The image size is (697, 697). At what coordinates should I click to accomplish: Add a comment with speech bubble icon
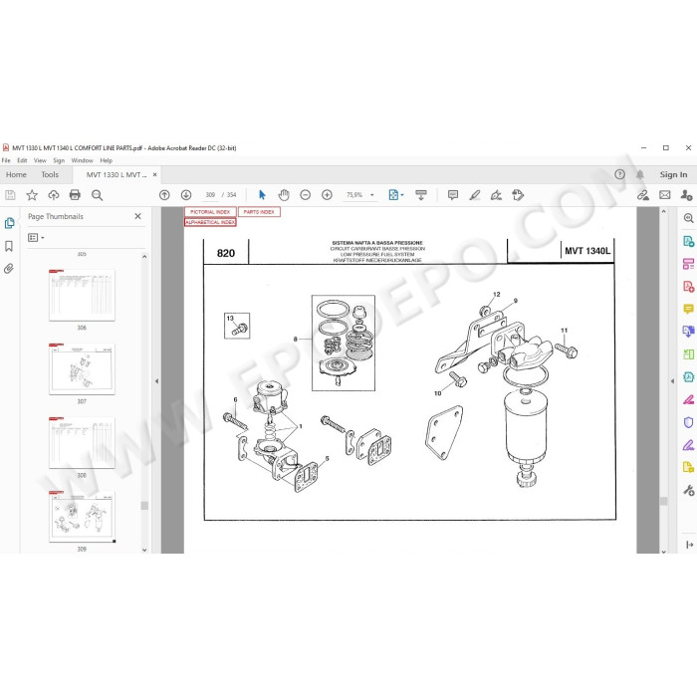pos(453,195)
